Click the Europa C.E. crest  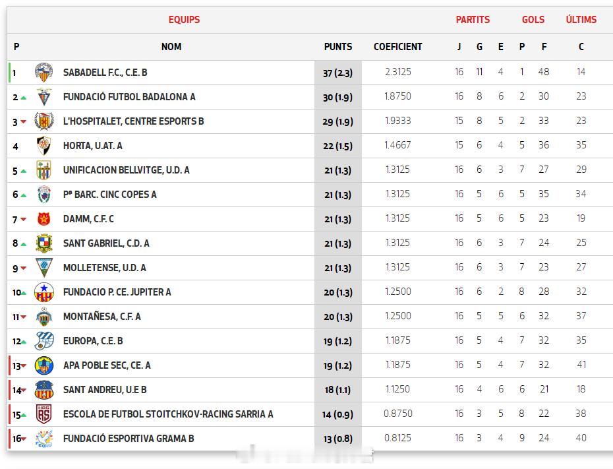(44, 341)
